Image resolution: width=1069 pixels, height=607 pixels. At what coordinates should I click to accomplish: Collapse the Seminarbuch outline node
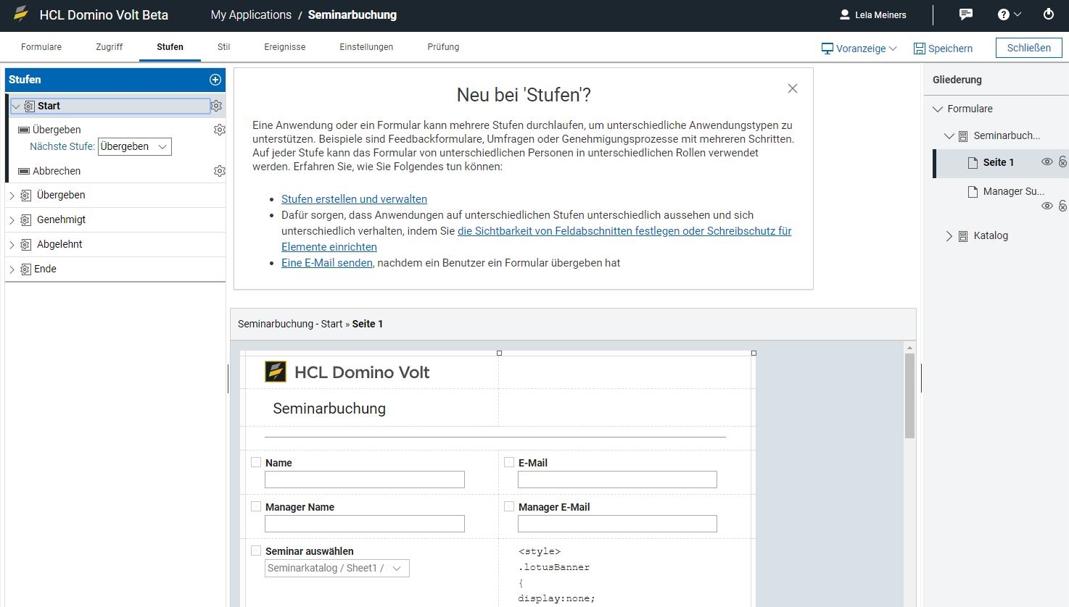(949, 135)
